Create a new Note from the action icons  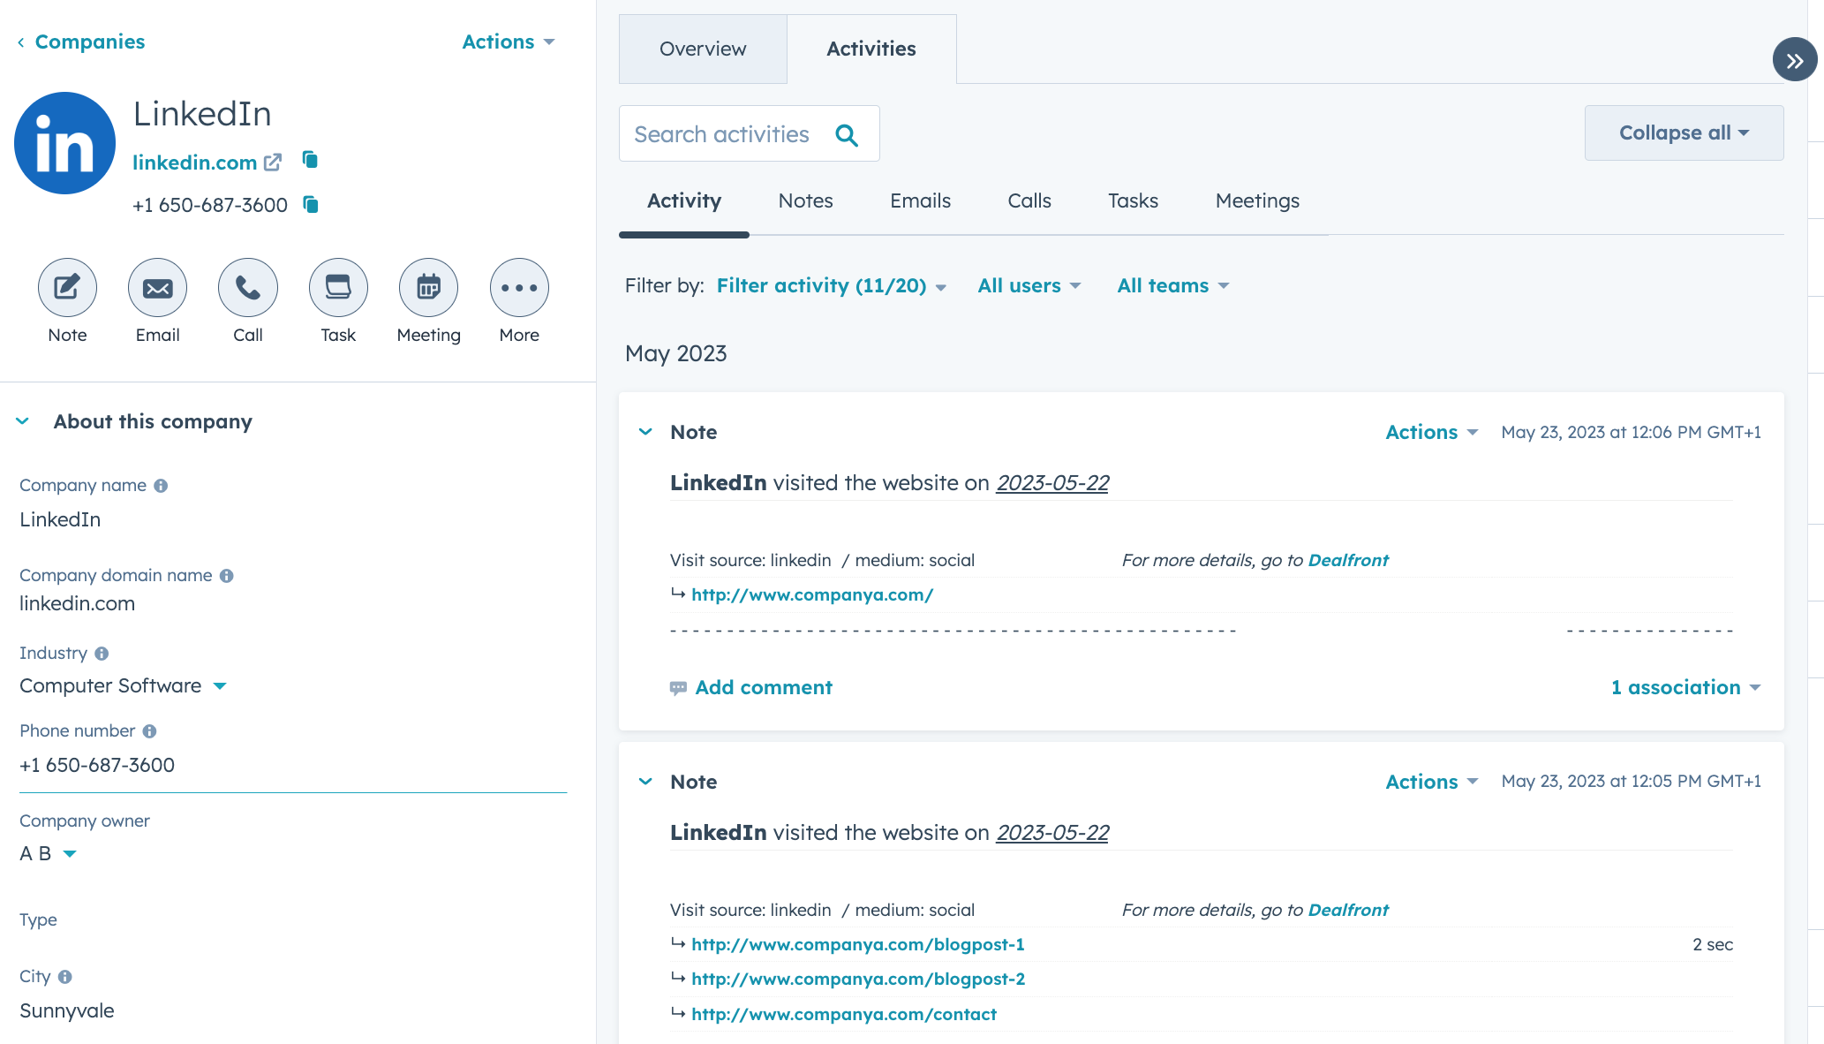click(67, 287)
